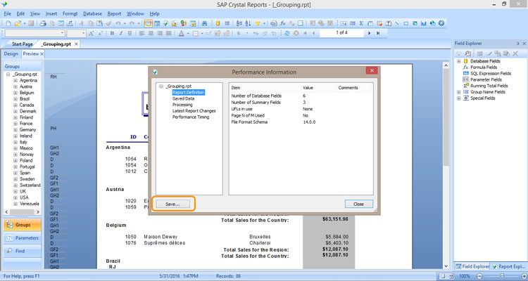Insert a summary with Sigma icon

(361, 23)
